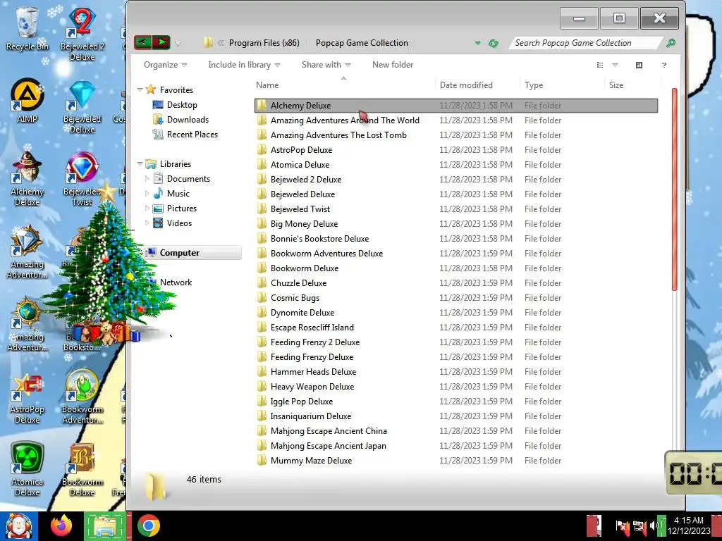Screen dimensions: 722x541
Task: Launch Alchemy Deluxe desktop shortcut
Action: 27,180
